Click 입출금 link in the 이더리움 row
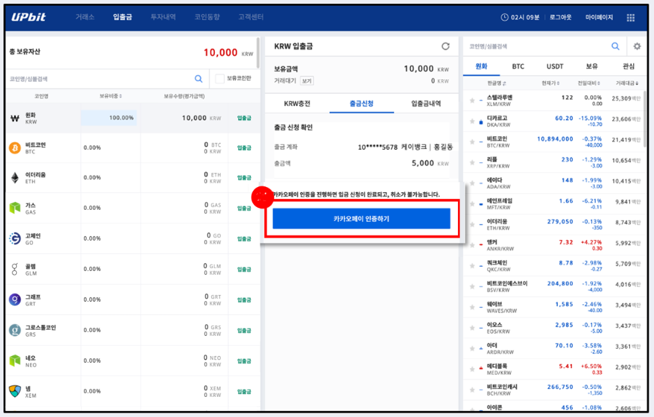Image resolution: width=654 pixels, height=417 pixels. click(x=244, y=178)
